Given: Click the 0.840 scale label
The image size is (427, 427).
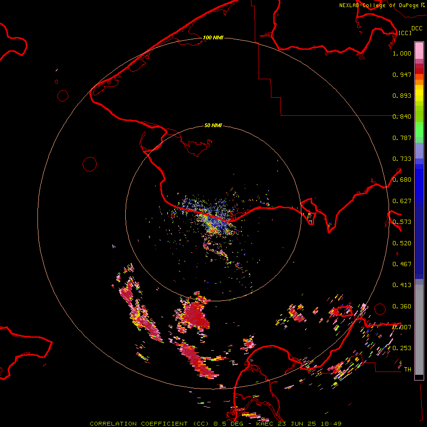Looking at the screenshot, I should tap(402, 117).
